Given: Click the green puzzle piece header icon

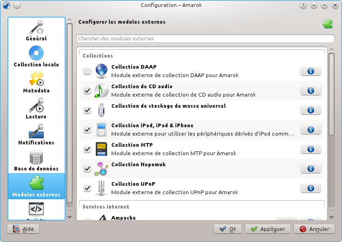Looking at the screenshot, I should tap(328, 24).
